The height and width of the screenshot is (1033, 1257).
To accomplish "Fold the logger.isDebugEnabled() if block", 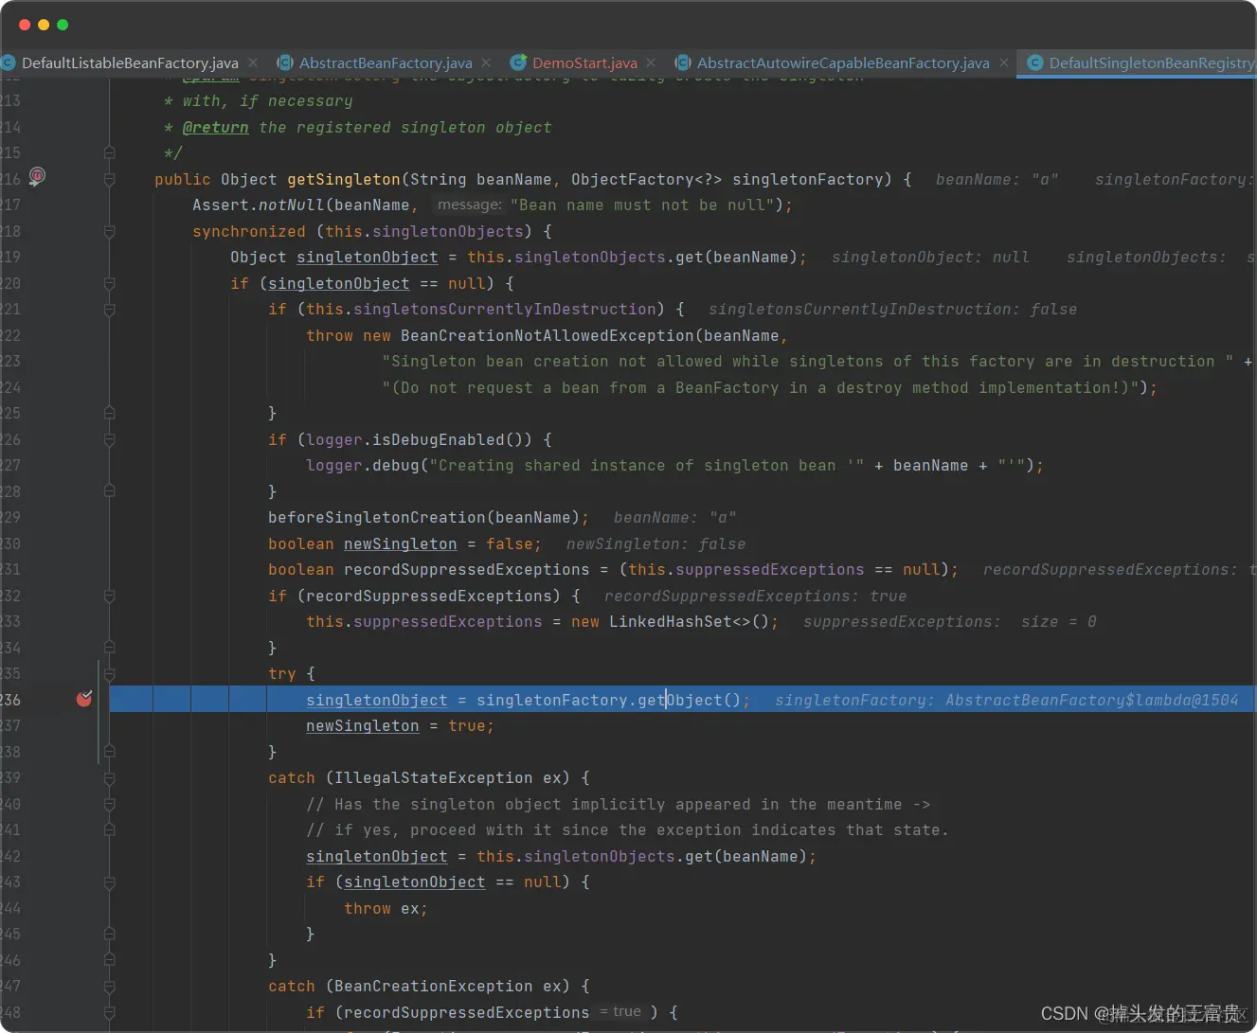I will tap(110, 439).
